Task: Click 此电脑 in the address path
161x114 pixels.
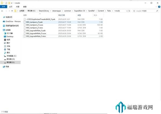Action: point(22,11)
